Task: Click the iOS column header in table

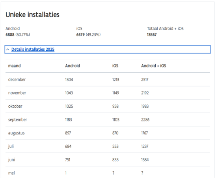Action: pyautogui.click(x=115, y=66)
